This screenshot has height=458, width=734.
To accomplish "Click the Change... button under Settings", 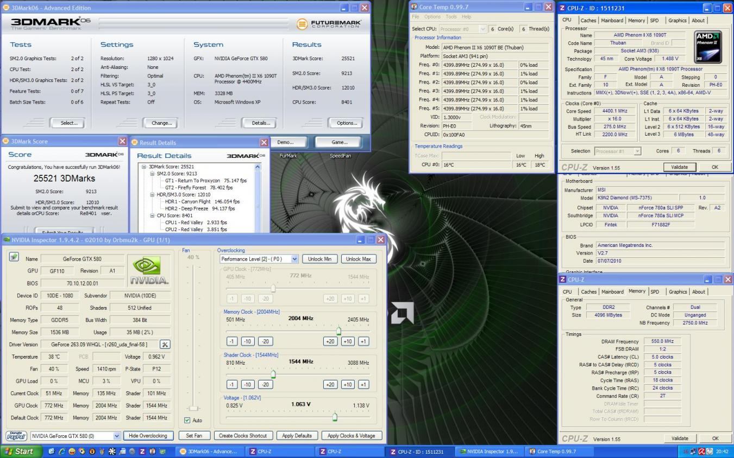I will [x=161, y=123].
